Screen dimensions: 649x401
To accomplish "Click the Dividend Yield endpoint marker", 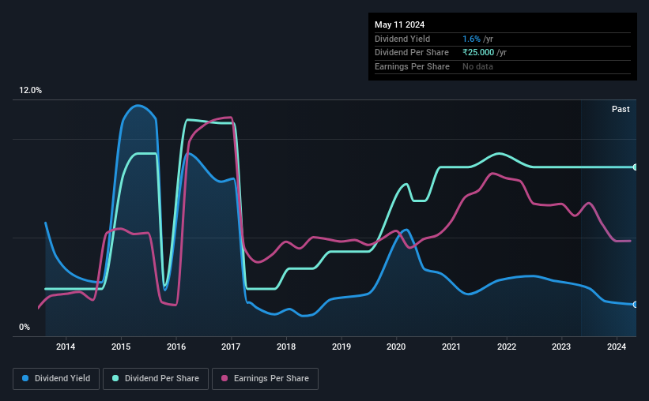I will pos(636,305).
